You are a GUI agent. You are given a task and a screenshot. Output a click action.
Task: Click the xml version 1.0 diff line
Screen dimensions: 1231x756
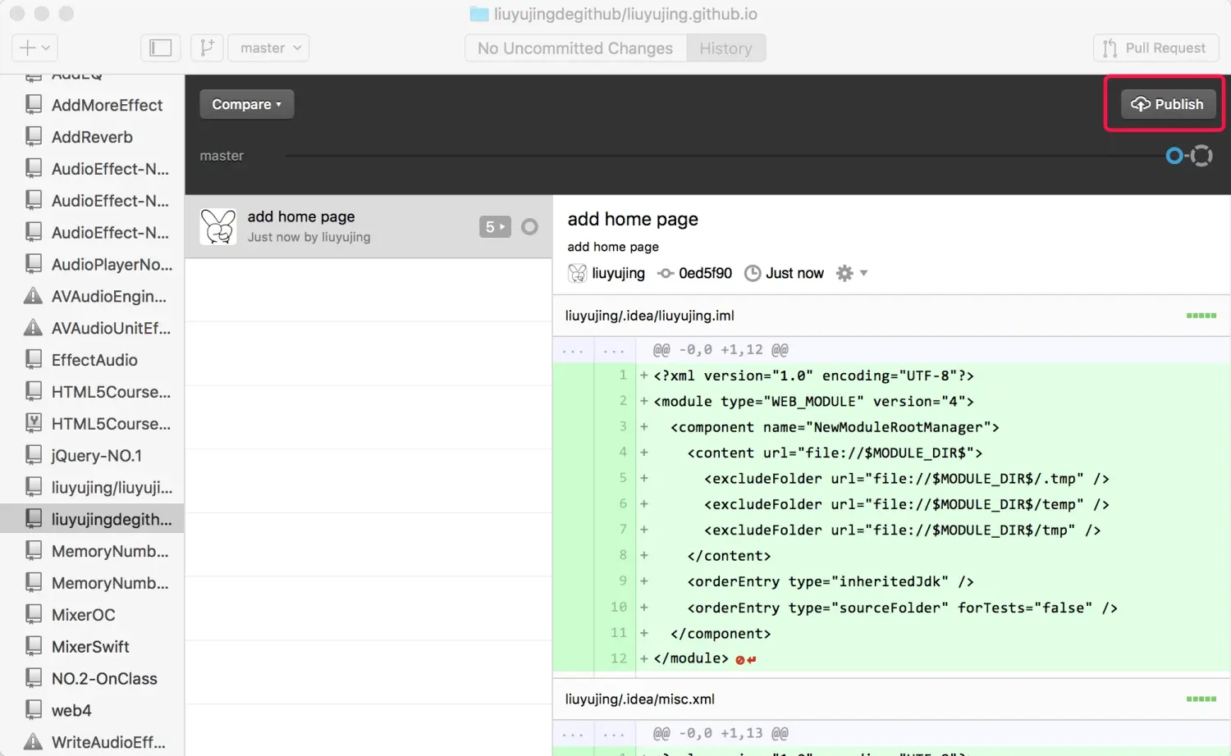coord(892,376)
